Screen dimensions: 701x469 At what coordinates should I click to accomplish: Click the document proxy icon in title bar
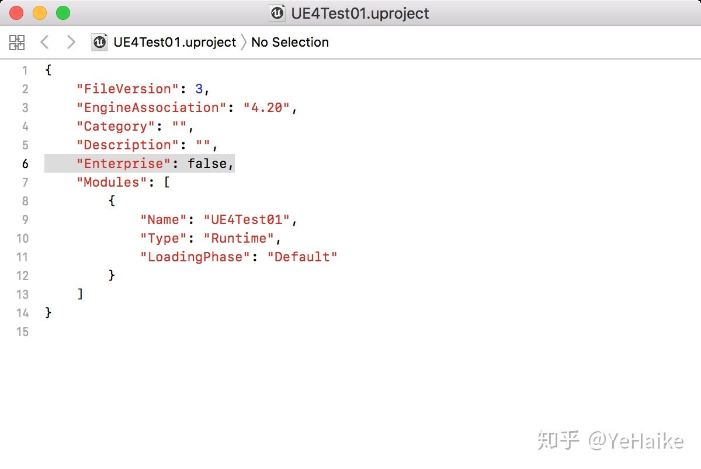pos(277,13)
